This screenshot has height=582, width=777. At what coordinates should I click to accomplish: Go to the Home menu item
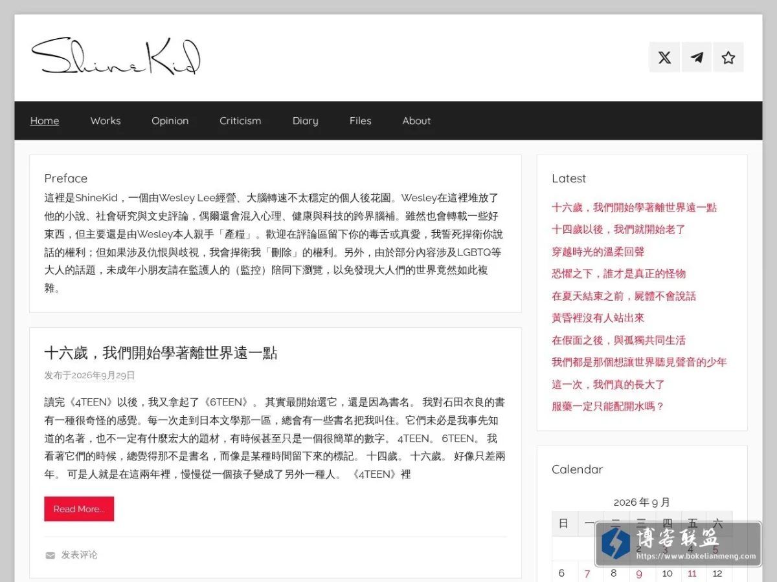tap(45, 120)
